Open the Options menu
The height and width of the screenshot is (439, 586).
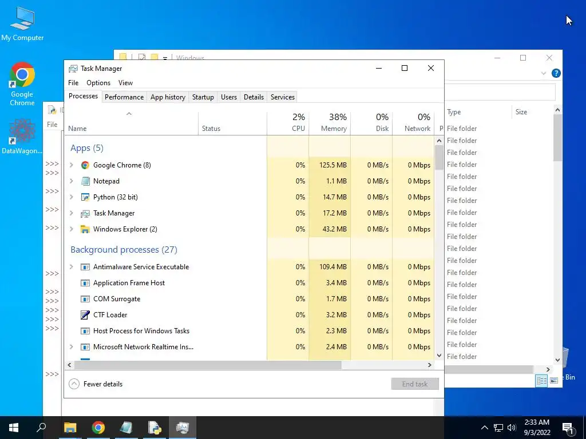point(98,83)
